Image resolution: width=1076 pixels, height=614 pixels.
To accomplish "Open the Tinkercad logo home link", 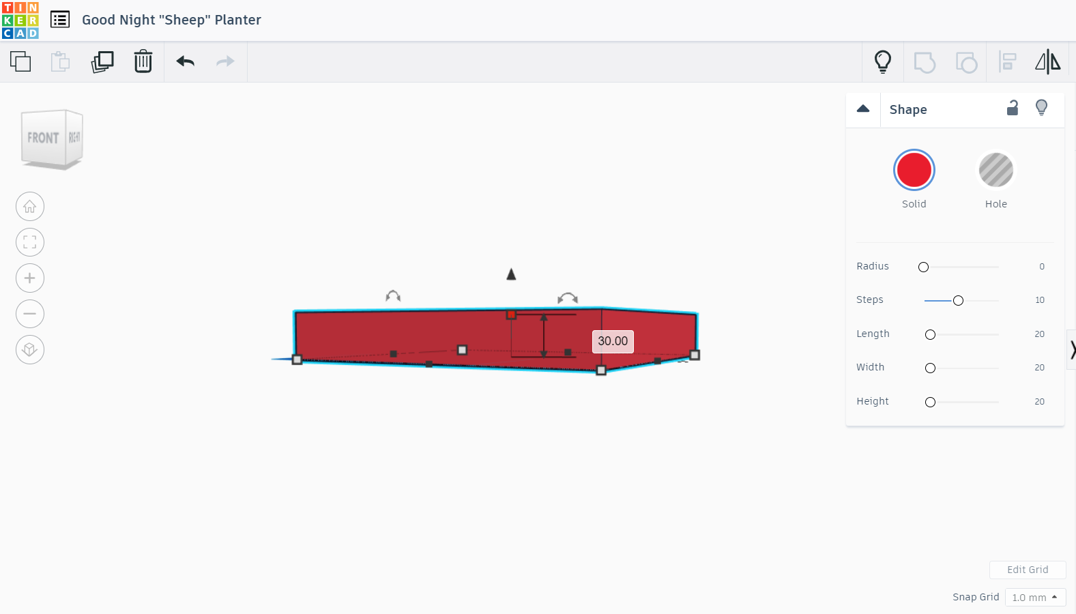I will coord(20,20).
